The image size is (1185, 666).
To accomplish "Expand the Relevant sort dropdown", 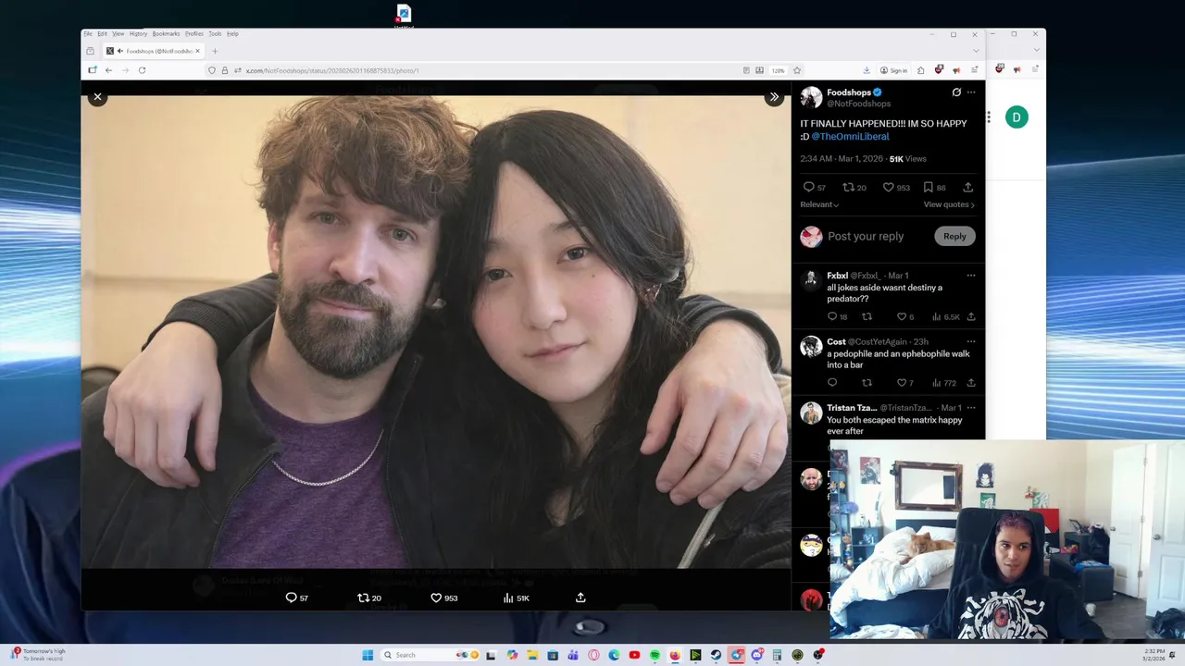I will (819, 204).
